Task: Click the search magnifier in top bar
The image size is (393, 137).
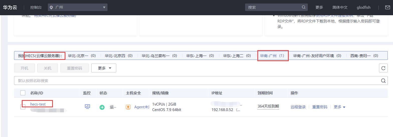Action: pos(304,7)
